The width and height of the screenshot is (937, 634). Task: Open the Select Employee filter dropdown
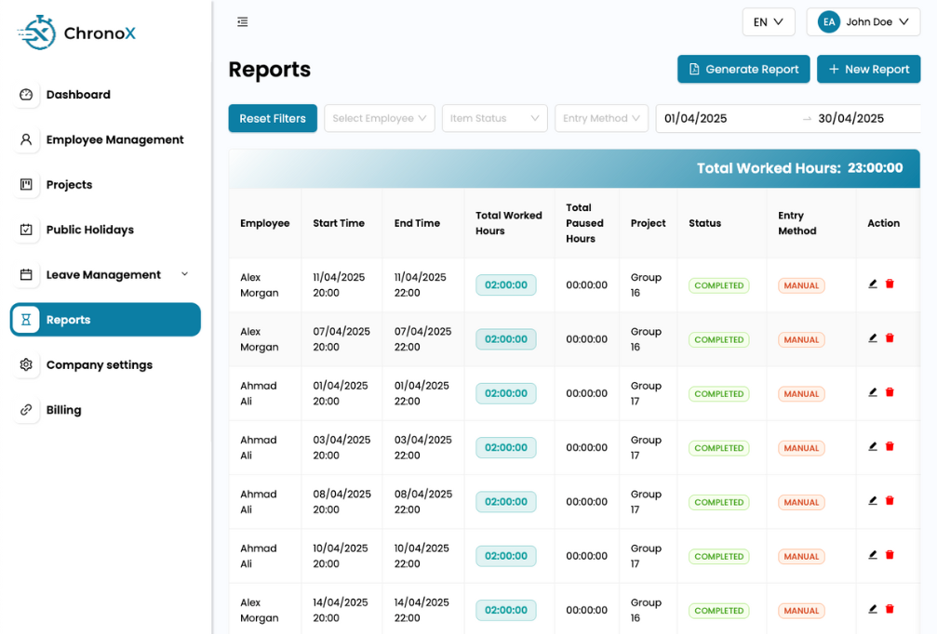click(x=380, y=118)
